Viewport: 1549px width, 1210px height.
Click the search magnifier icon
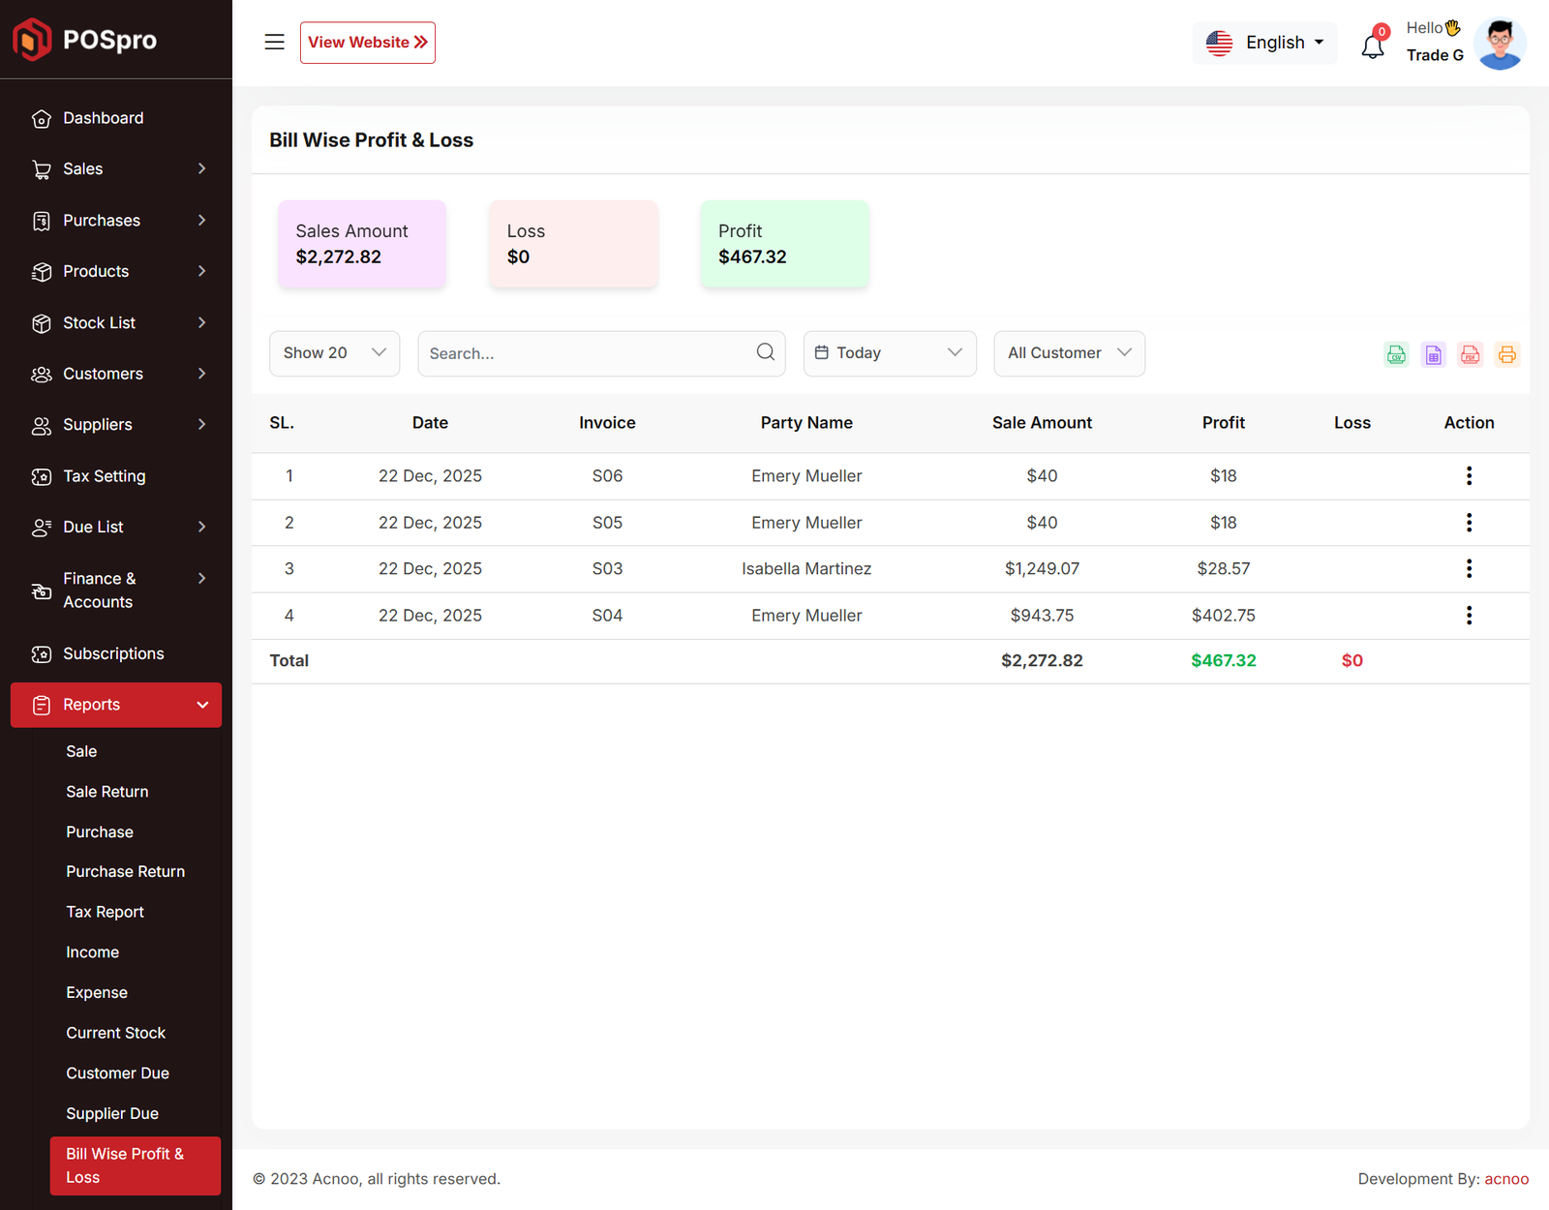coord(765,352)
